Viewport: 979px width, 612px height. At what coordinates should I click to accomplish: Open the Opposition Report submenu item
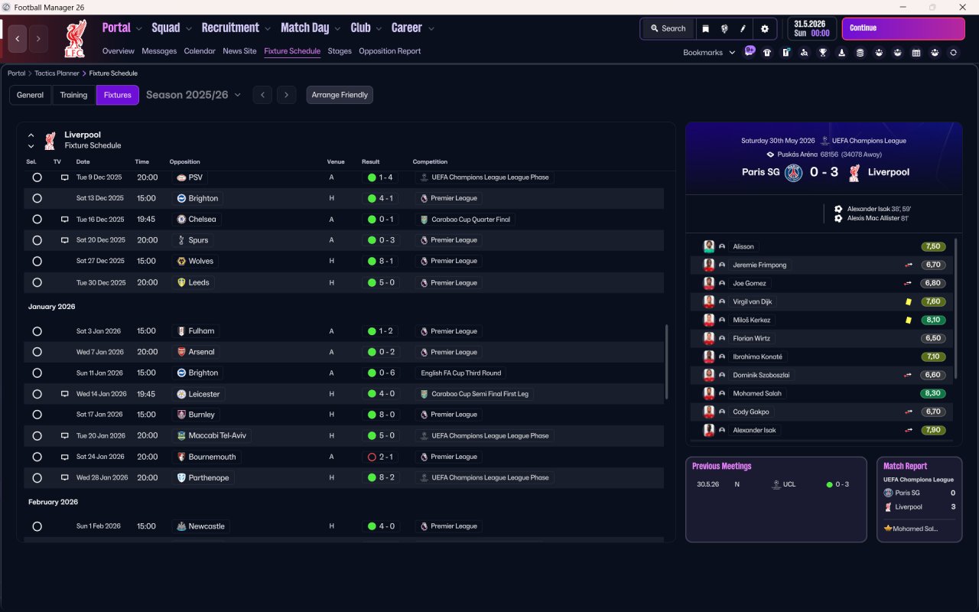[x=390, y=51]
